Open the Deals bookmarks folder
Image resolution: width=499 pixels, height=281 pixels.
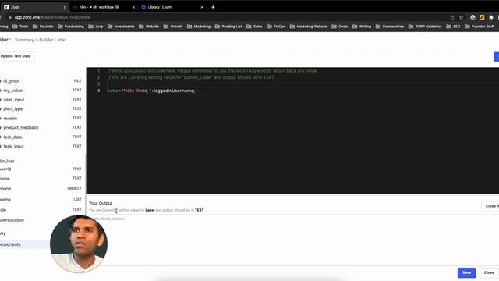[340, 27]
